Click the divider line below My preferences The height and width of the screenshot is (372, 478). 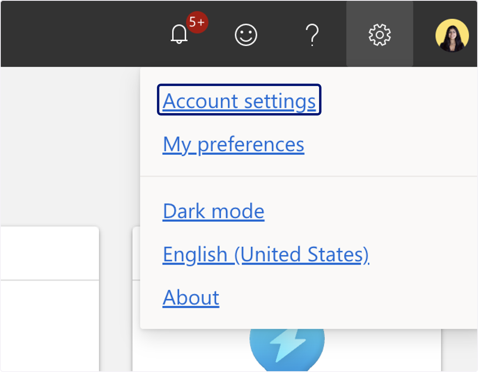click(309, 176)
